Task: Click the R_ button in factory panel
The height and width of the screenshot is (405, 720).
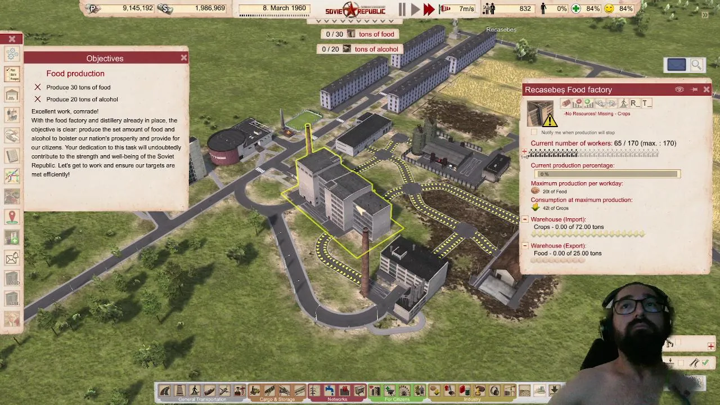Action: coord(635,103)
